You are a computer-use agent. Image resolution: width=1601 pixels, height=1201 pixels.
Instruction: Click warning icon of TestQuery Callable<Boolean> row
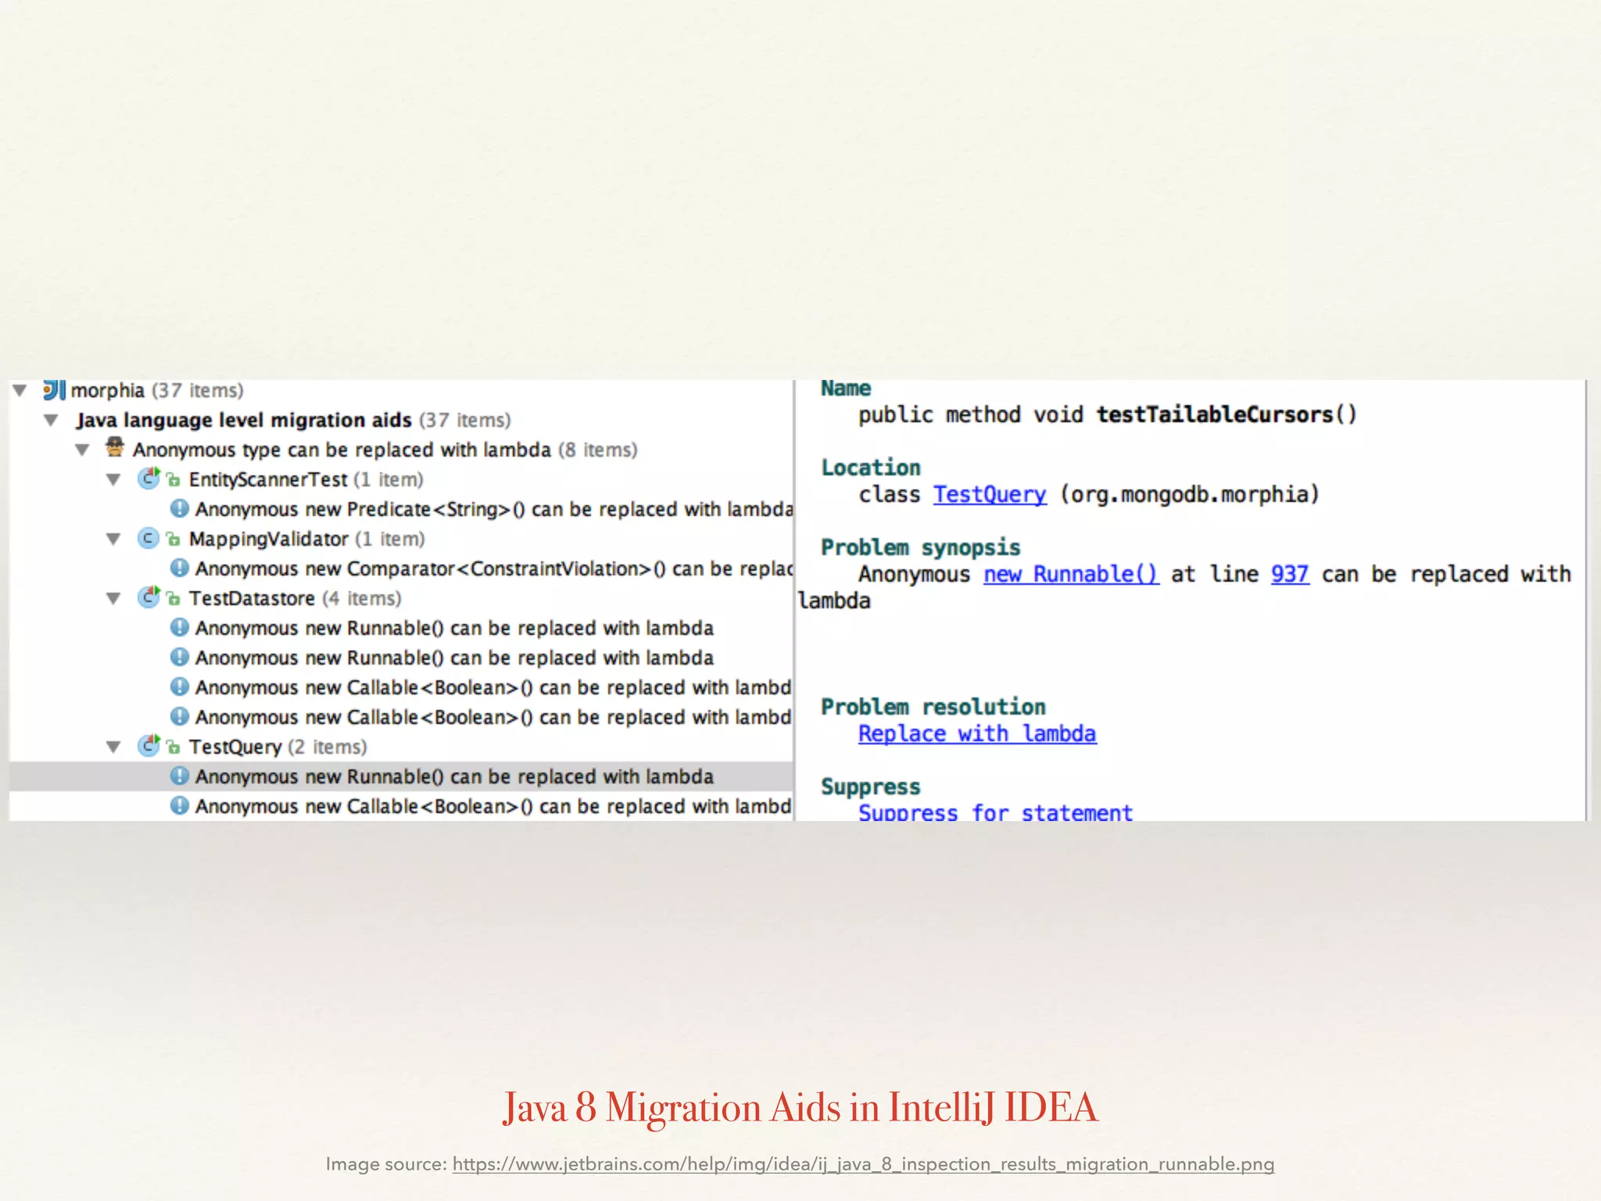[180, 805]
